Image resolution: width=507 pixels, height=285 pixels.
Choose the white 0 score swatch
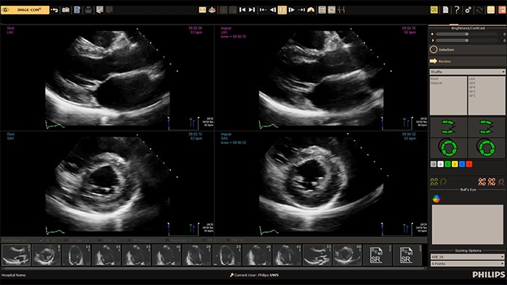(x=440, y=164)
